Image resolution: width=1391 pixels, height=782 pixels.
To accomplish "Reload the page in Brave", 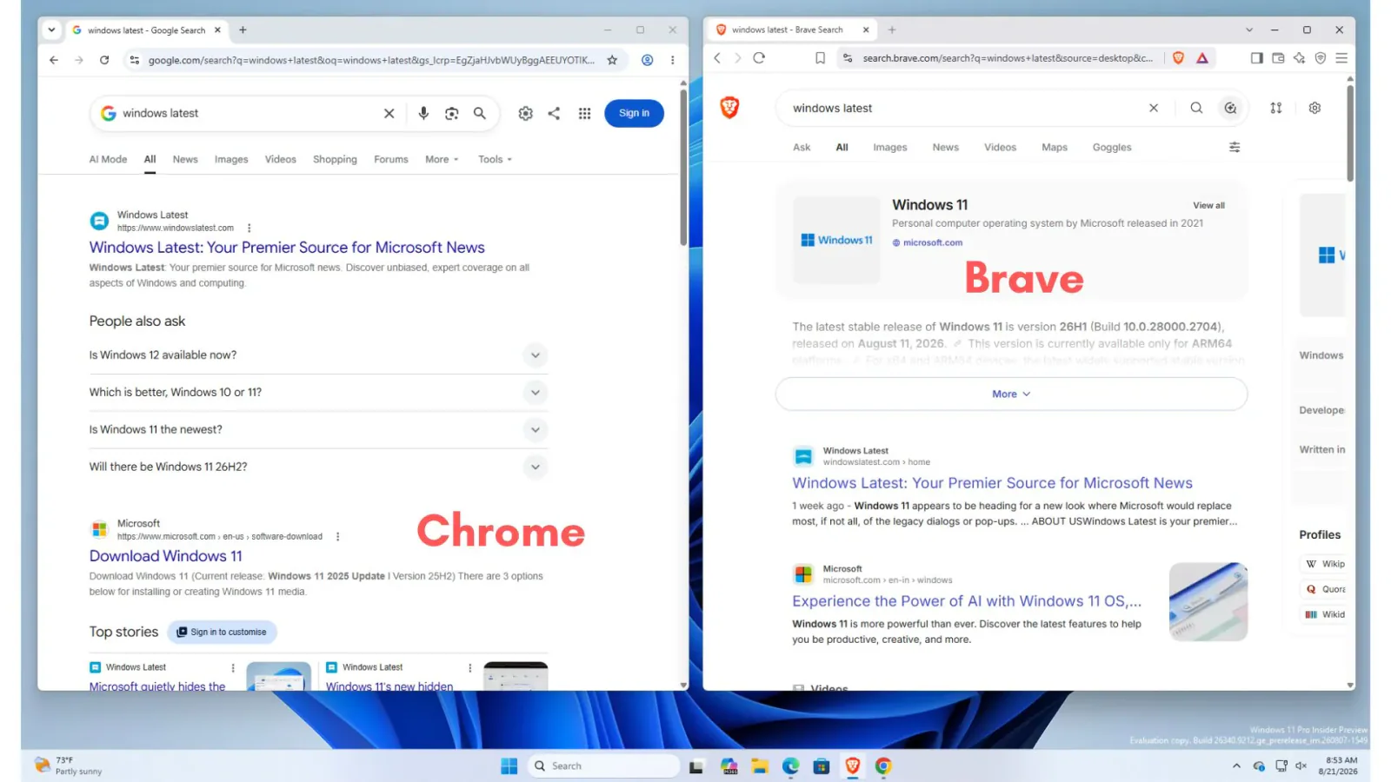I will tap(759, 58).
